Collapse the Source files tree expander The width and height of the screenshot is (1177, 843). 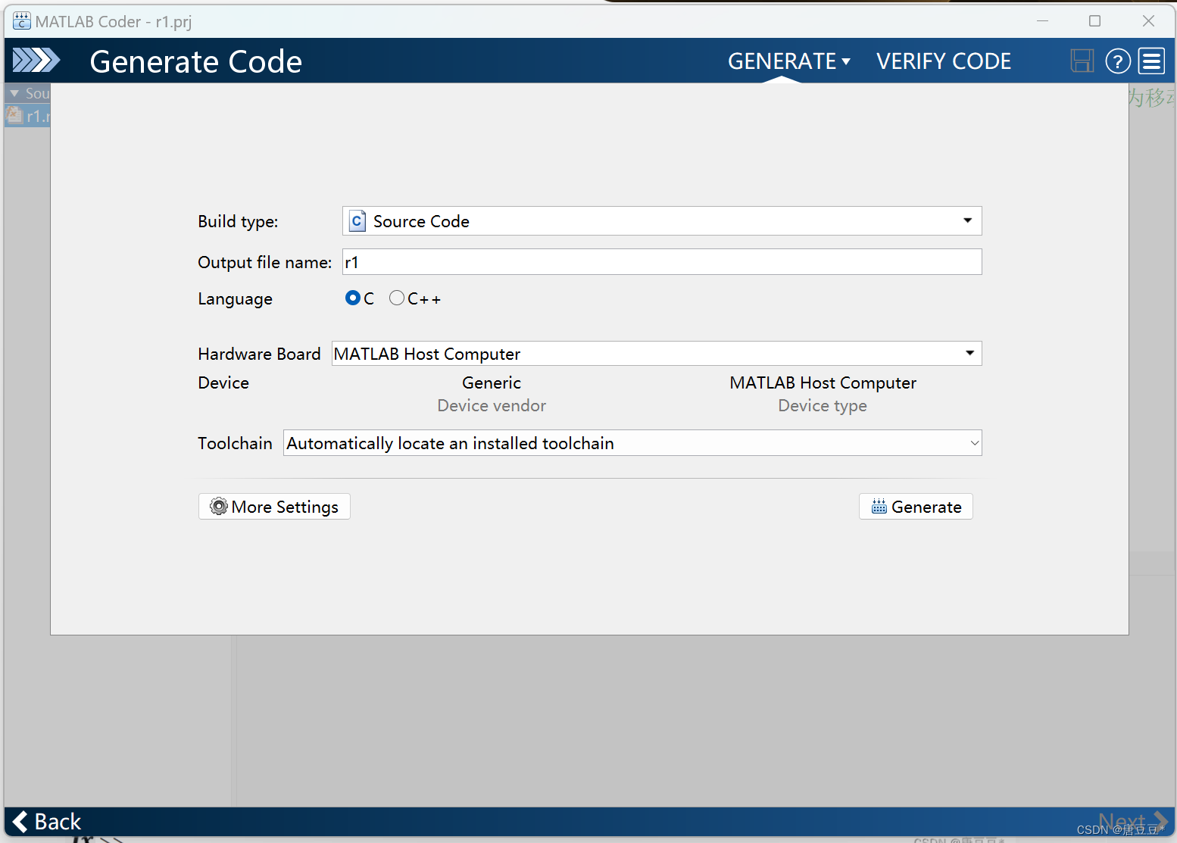(x=14, y=93)
